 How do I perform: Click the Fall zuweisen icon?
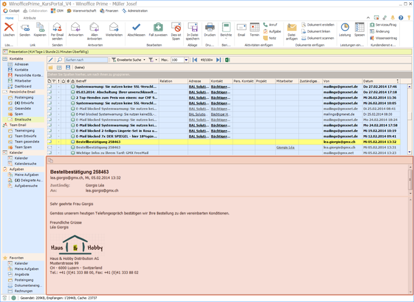(158, 27)
